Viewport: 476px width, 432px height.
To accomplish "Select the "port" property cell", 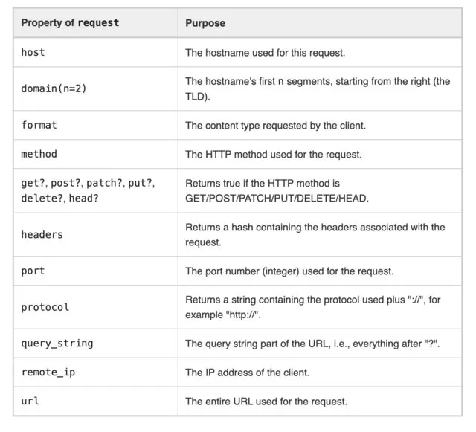I will (33, 271).
